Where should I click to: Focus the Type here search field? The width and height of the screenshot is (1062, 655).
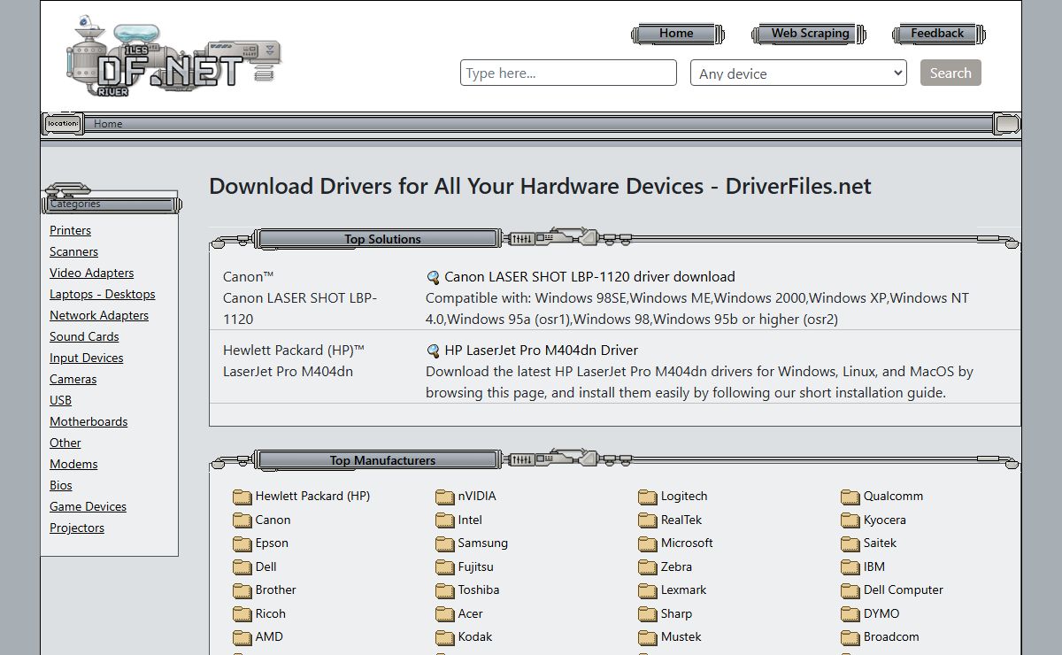tap(568, 73)
